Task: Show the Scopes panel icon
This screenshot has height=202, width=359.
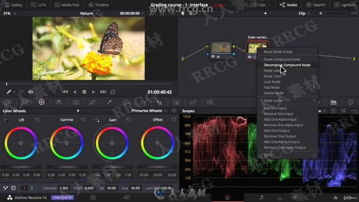Action: click(334, 102)
